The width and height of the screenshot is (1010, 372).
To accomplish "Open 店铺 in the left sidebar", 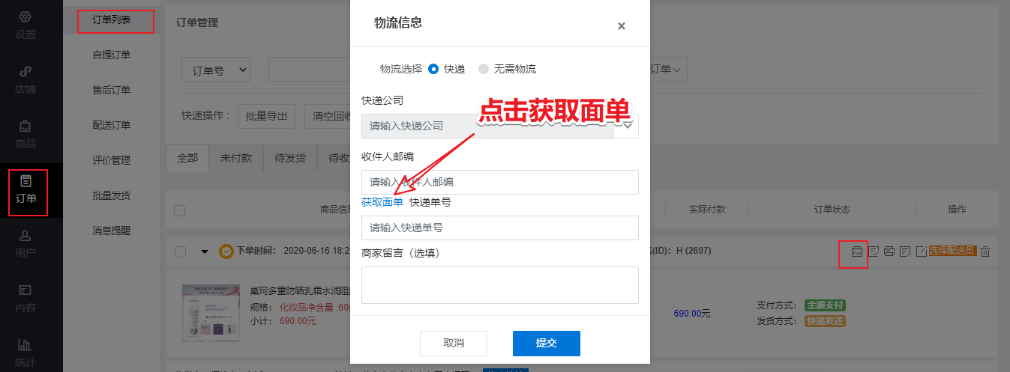I will (x=25, y=79).
